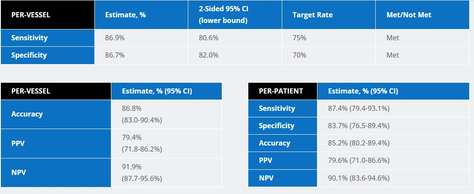Click the 70% target rate cell
The image size is (474, 194).
300,55
